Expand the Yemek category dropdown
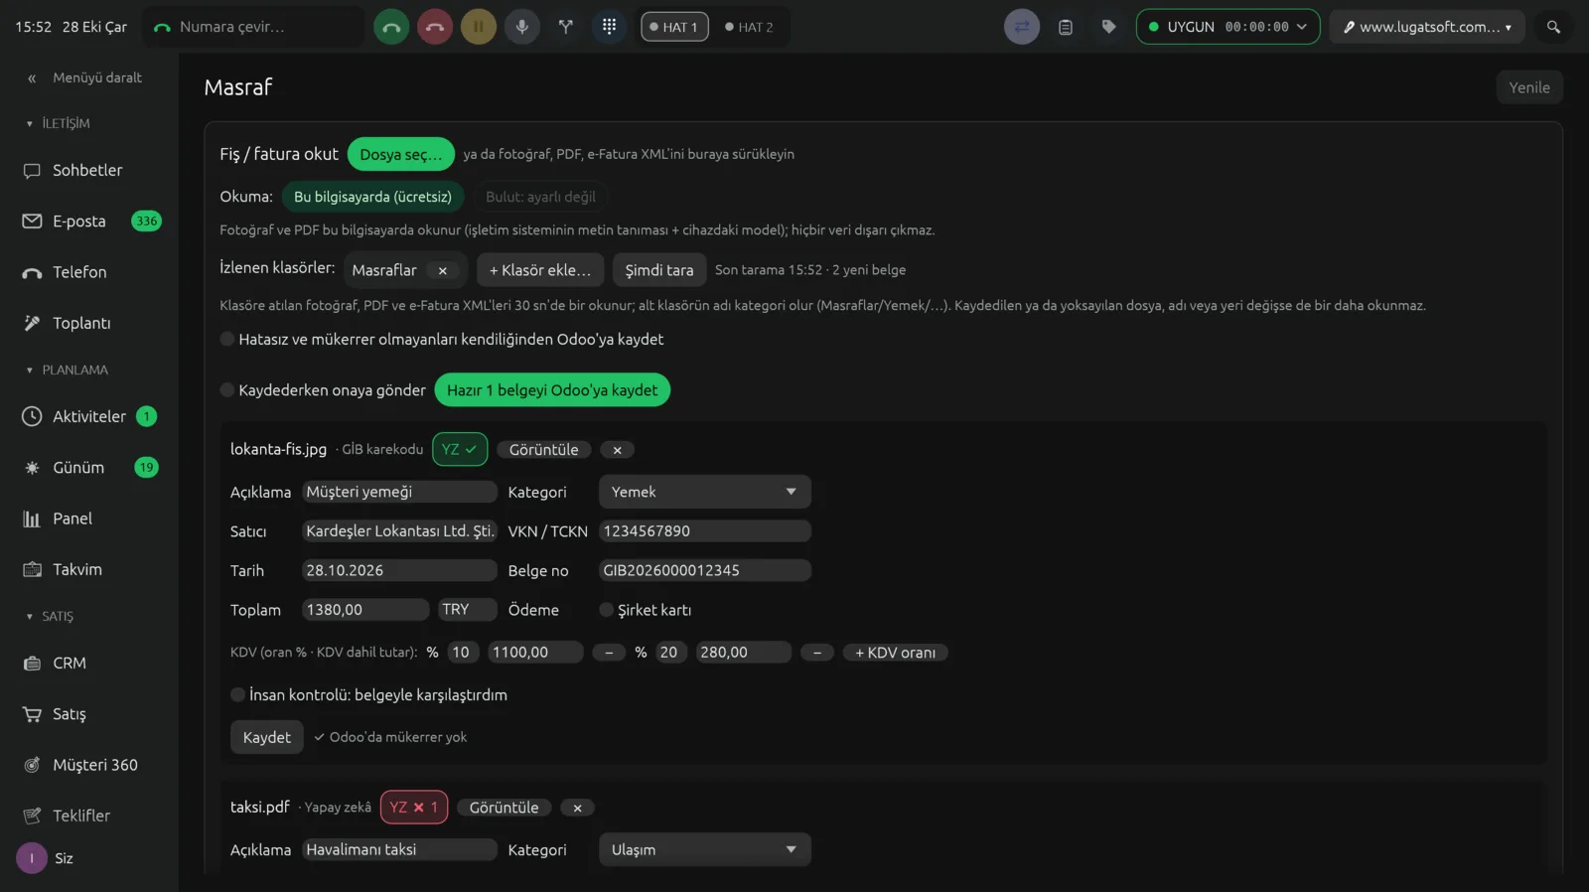Screen dimensions: 1589x892 click(x=704, y=492)
